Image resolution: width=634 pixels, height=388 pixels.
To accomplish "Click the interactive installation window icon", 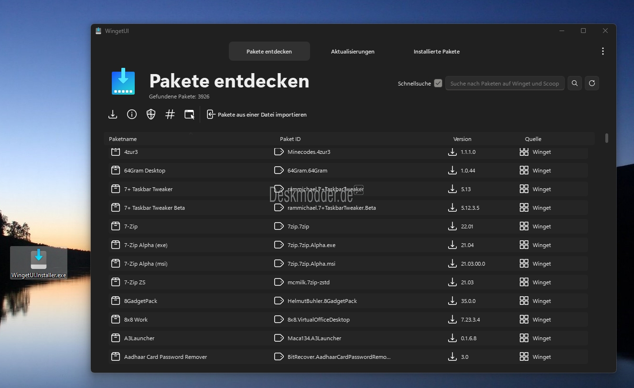I will (x=190, y=114).
